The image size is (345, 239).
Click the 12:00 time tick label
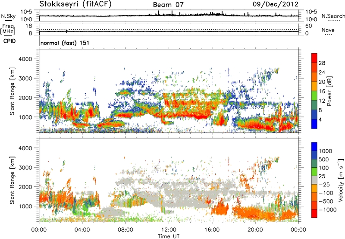(x=169, y=230)
